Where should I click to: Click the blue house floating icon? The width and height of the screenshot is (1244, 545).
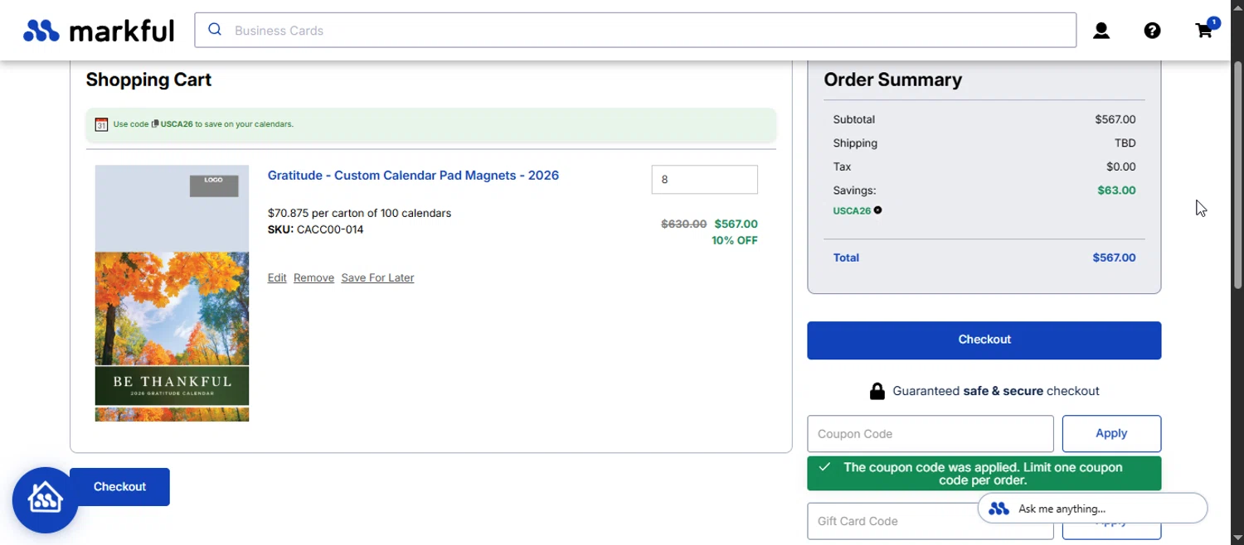point(45,499)
